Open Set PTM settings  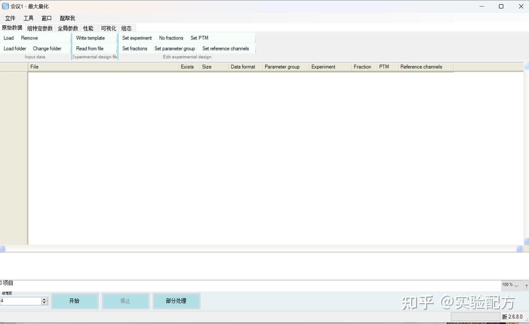[x=199, y=38]
